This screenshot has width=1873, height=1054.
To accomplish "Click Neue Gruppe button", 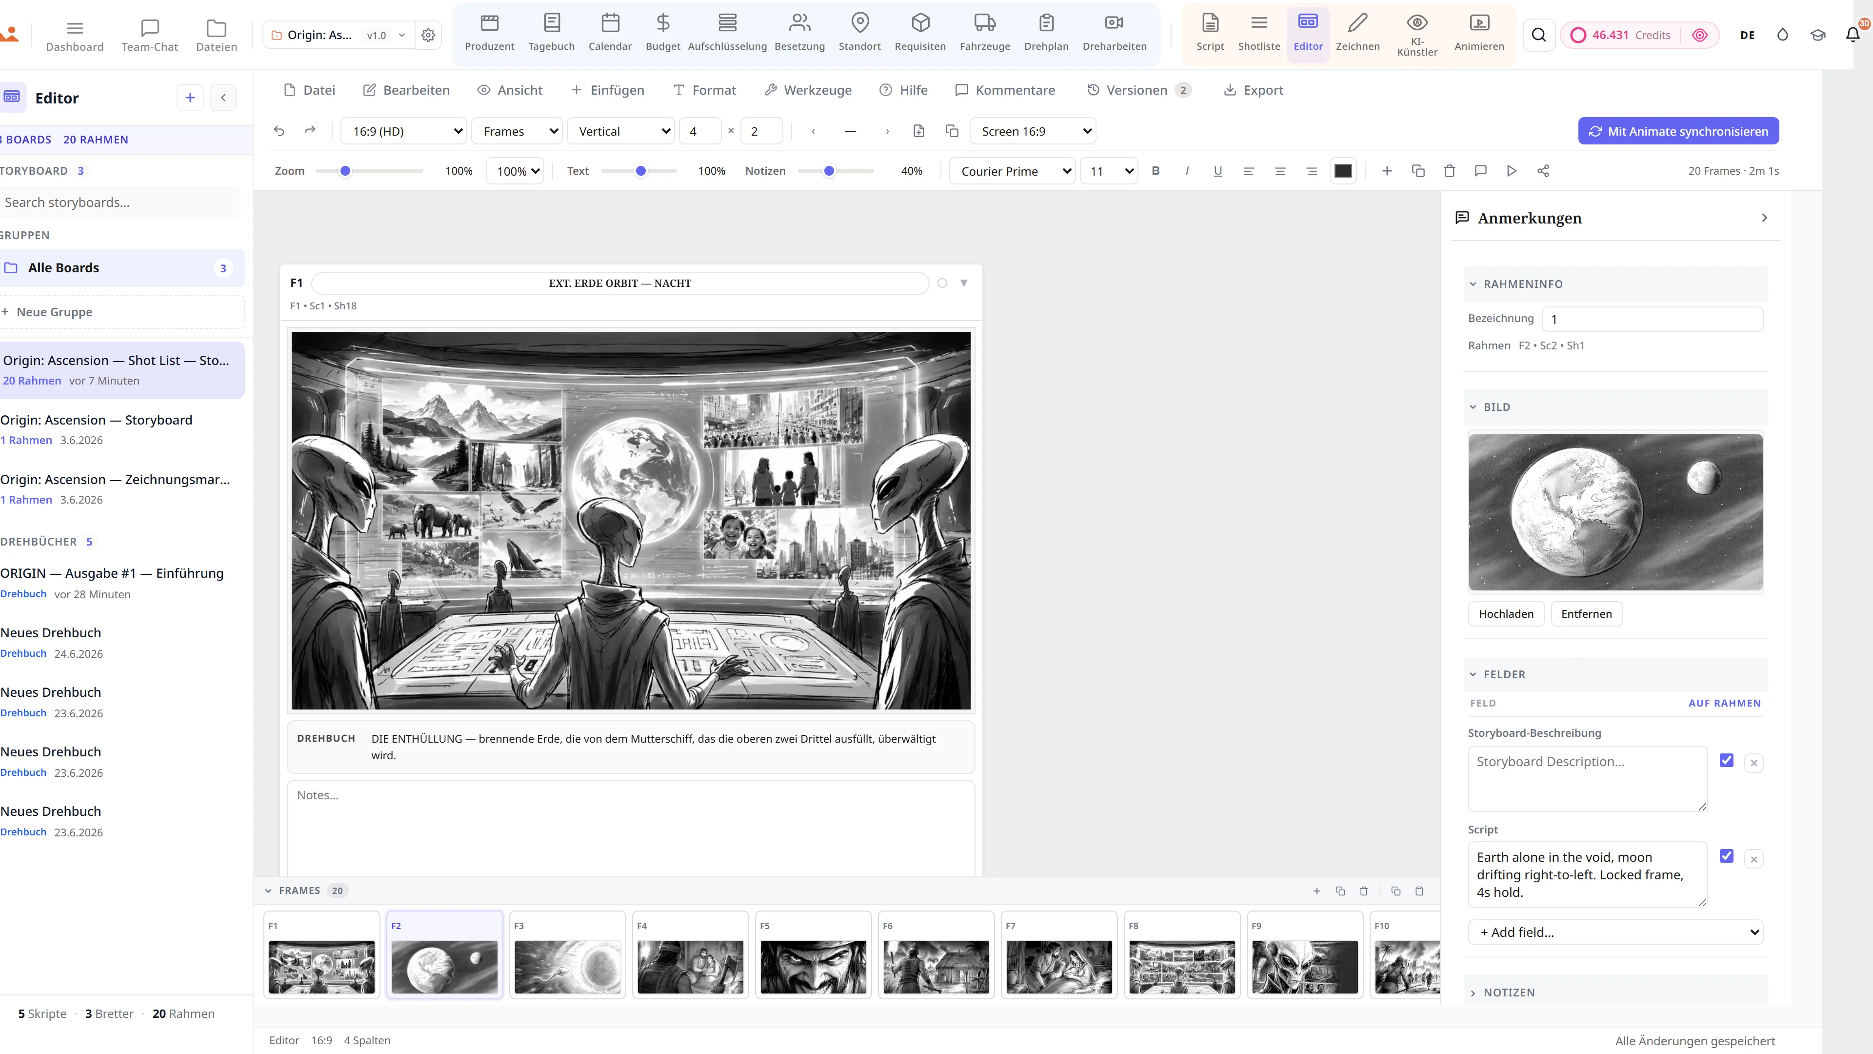I will coord(122,311).
